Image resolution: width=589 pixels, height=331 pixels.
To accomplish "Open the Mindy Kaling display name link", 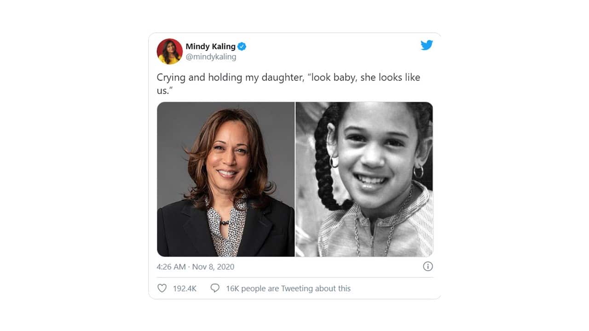I will coord(210,46).
